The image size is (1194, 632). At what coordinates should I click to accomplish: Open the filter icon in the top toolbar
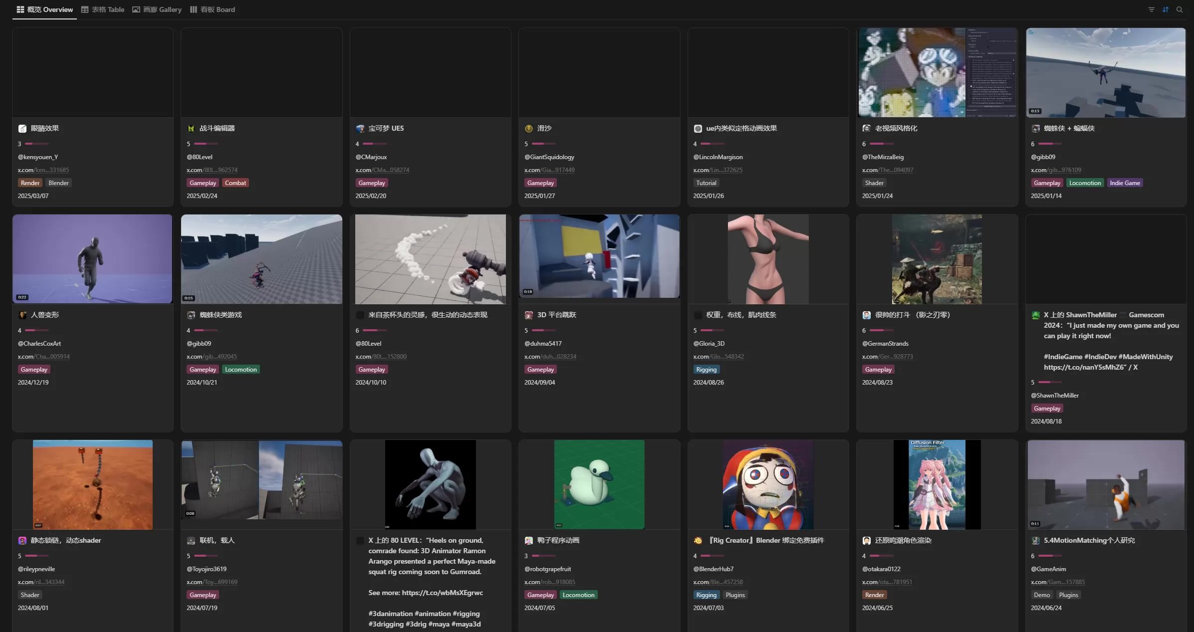click(x=1151, y=9)
